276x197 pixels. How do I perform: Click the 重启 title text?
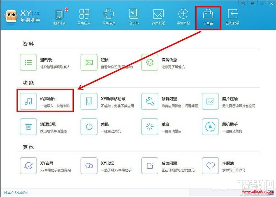[x=165, y=124]
